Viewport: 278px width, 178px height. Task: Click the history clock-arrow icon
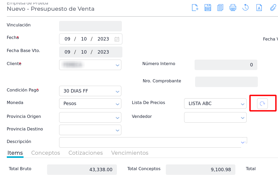[245, 8]
